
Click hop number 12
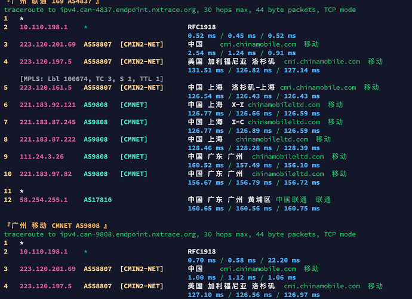8,200
